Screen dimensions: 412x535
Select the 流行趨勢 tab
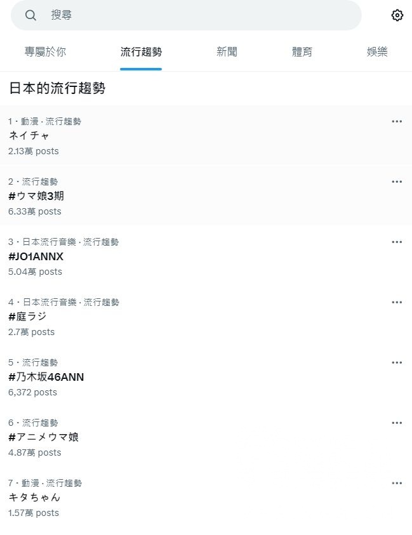pos(141,51)
